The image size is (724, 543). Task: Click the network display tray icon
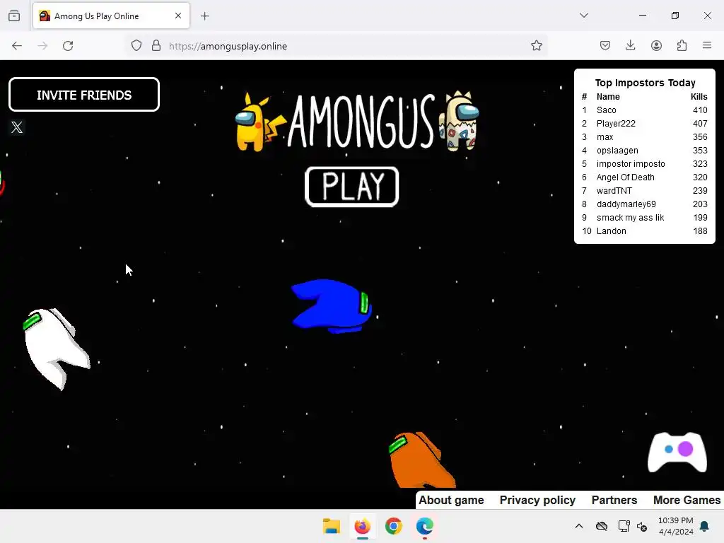pos(624,526)
